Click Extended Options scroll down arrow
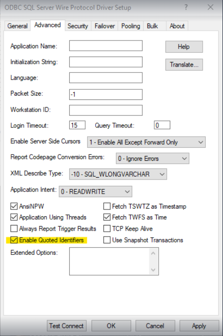Screen dimensions: 223x336 point(153,270)
